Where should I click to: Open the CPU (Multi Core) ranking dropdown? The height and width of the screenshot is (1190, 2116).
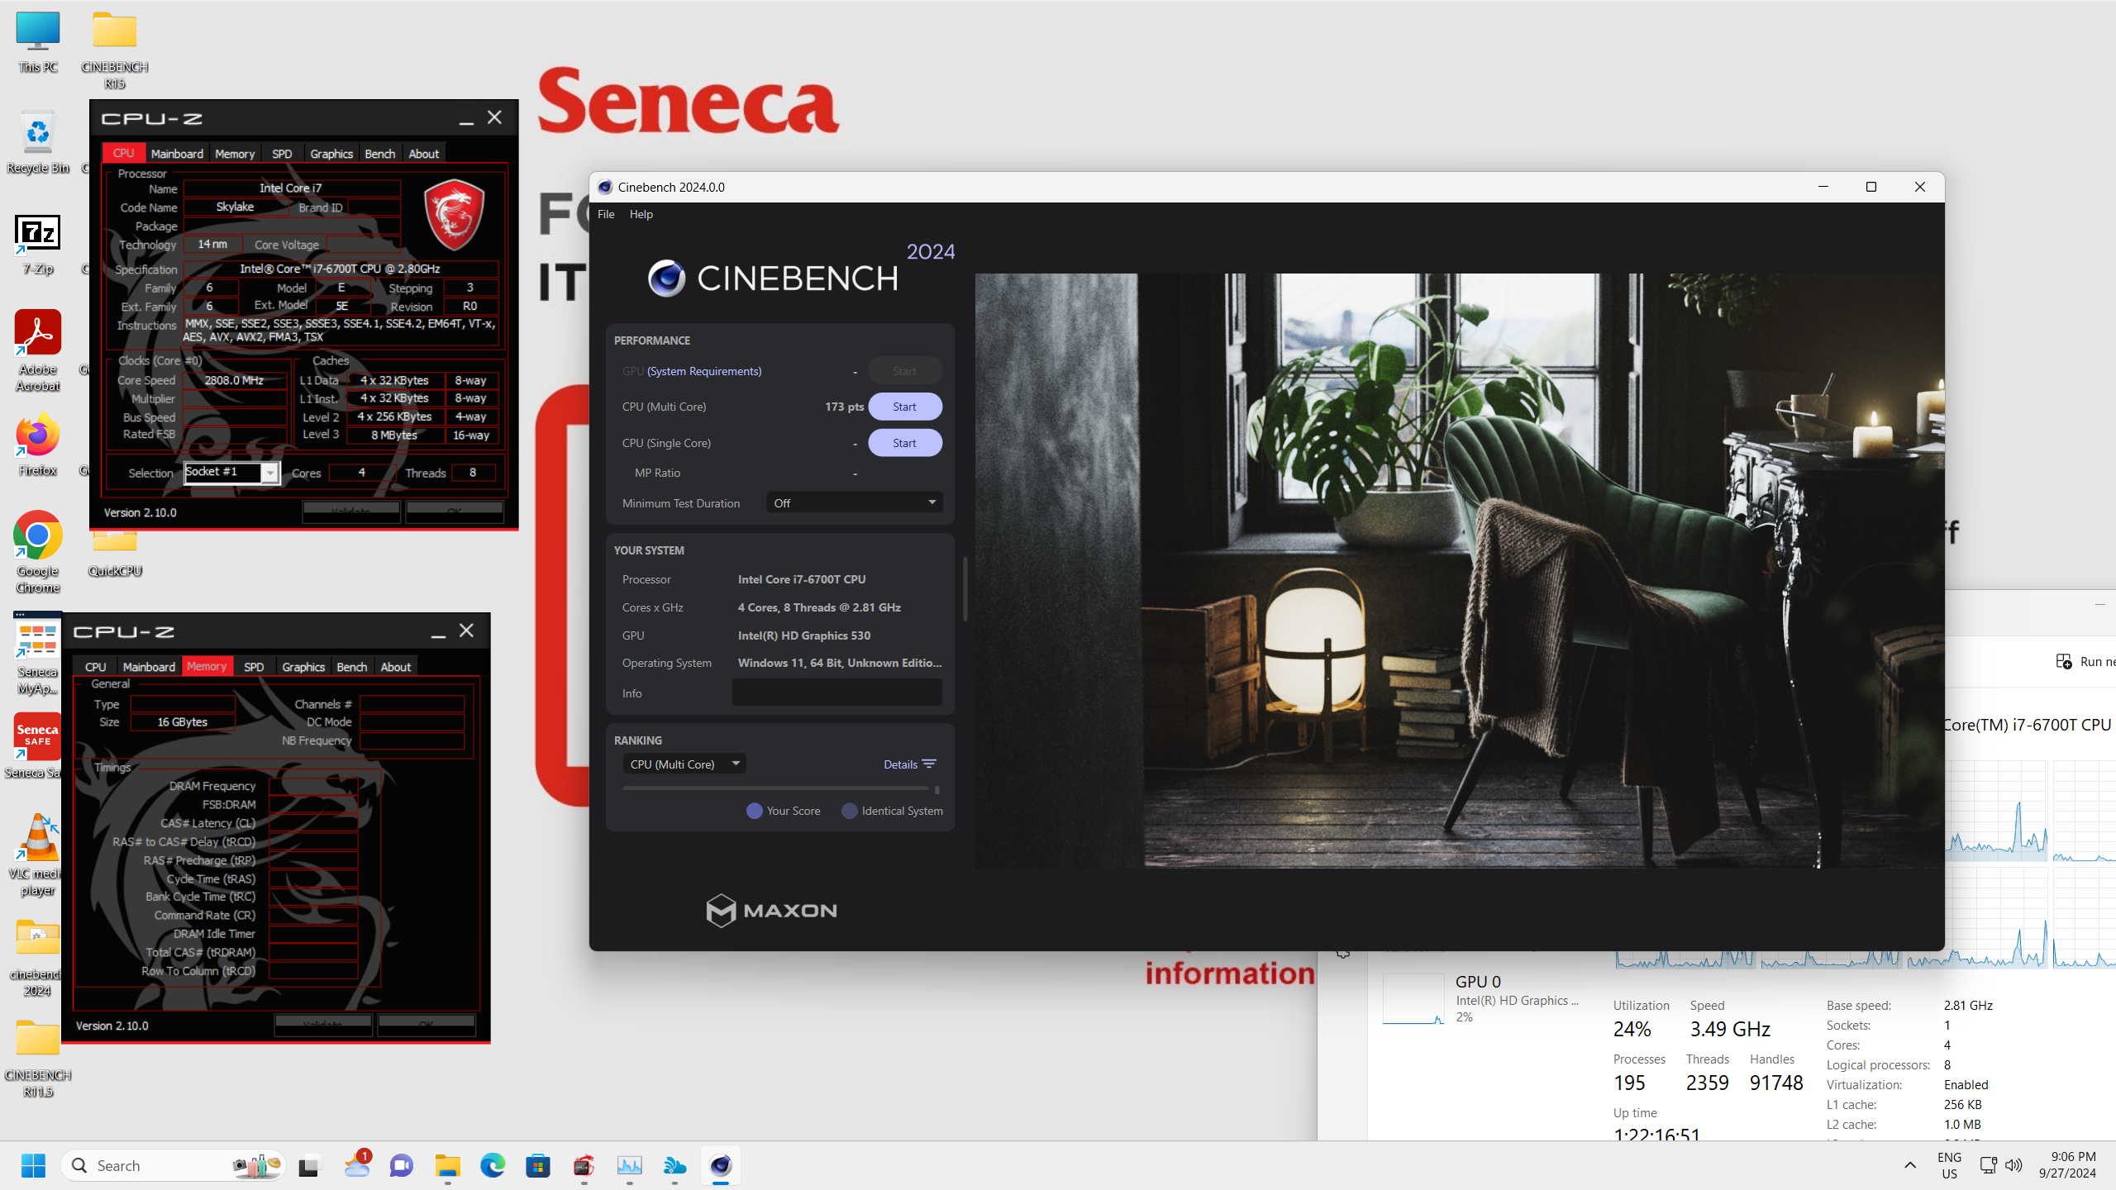[x=684, y=764]
